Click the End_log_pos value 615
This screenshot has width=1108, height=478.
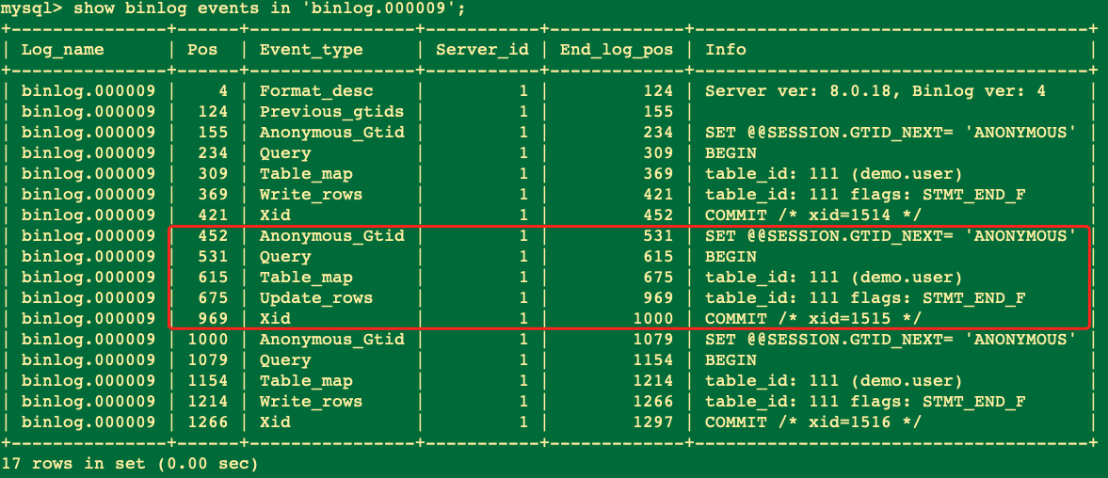[x=658, y=256]
